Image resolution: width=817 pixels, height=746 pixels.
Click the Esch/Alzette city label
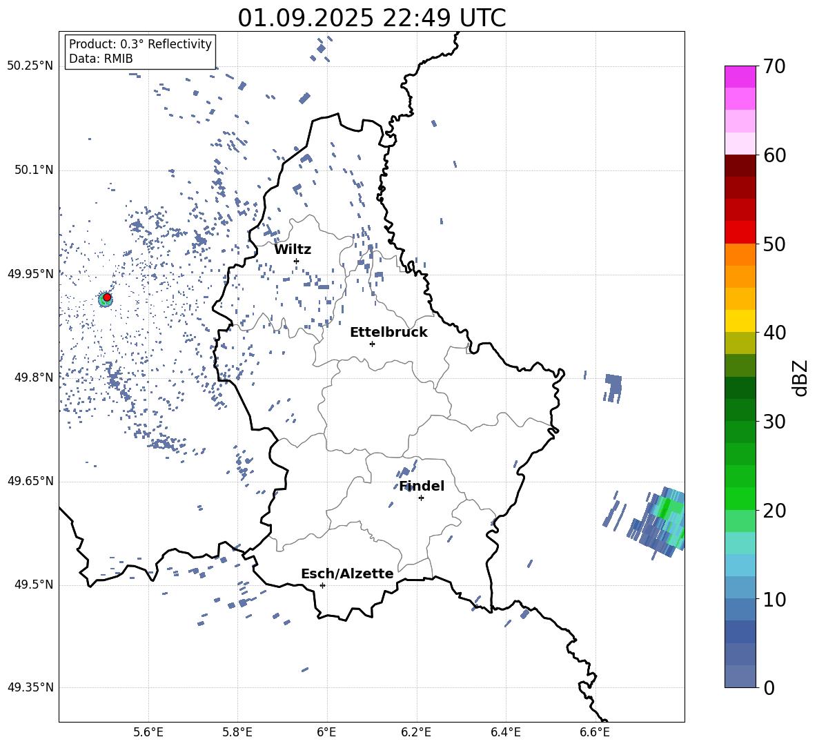[x=347, y=573]
